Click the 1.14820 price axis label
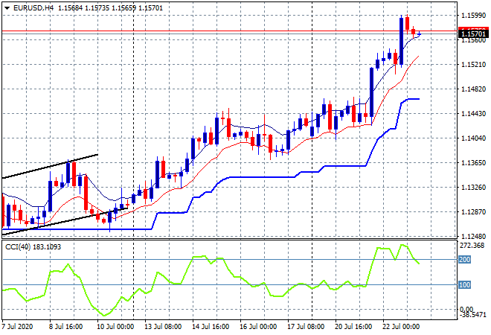Image resolution: width=491 pixels, height=335 pixels. pos(473,89)
